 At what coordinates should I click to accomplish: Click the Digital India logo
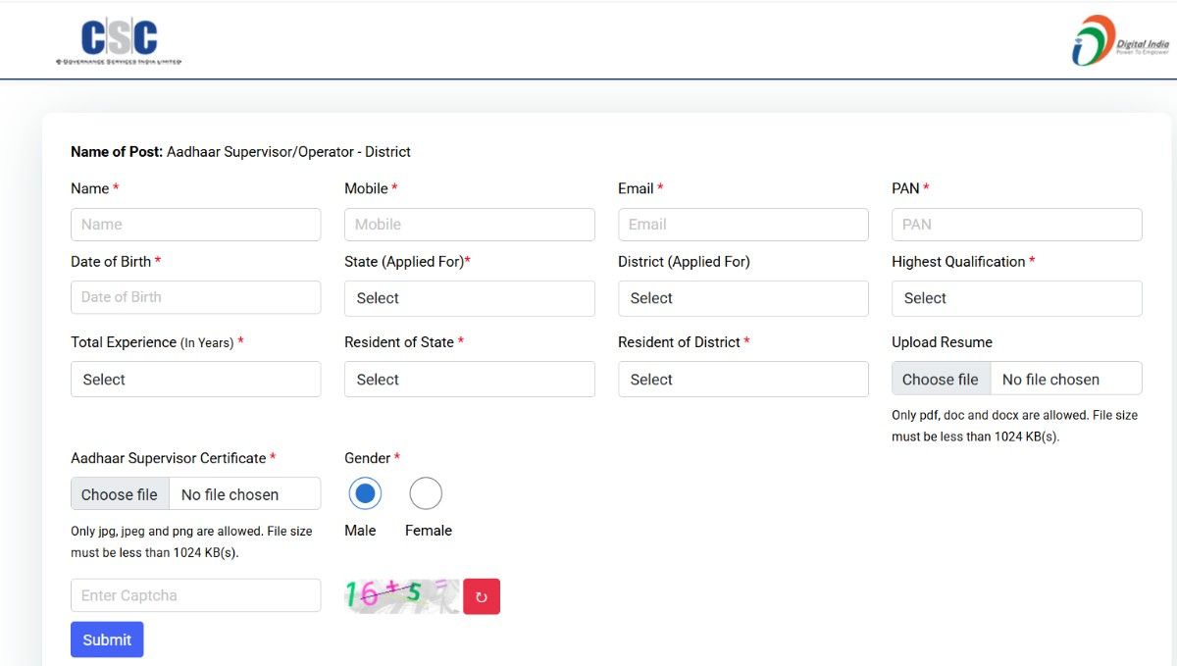[1120, 41]
